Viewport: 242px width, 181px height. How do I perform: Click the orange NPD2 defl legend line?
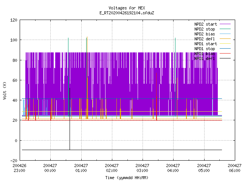[x=225, y=39]
